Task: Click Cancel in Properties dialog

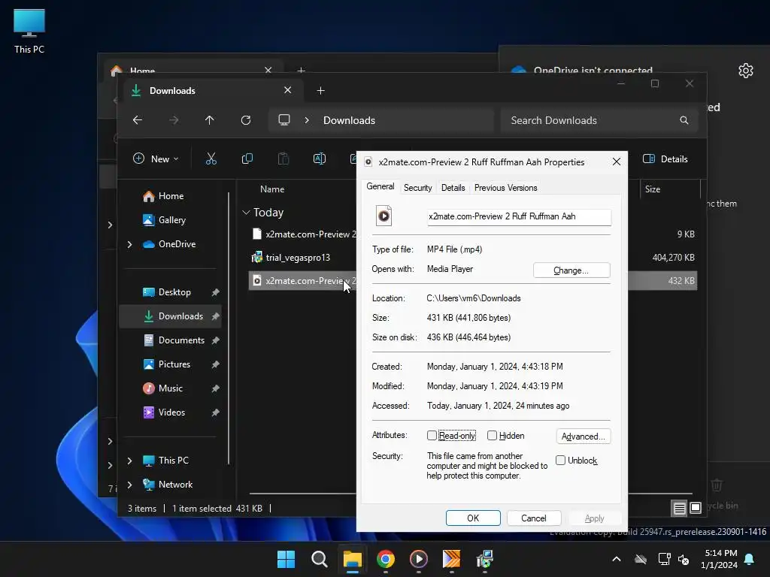Action: 534,518
